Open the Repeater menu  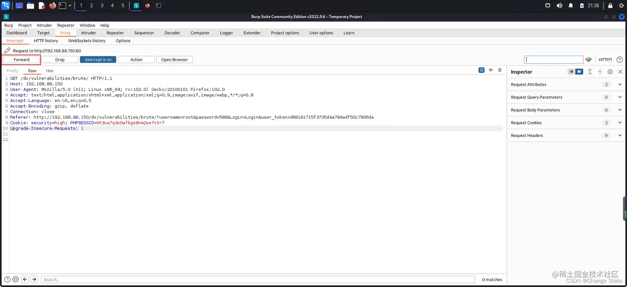[66, 25]
